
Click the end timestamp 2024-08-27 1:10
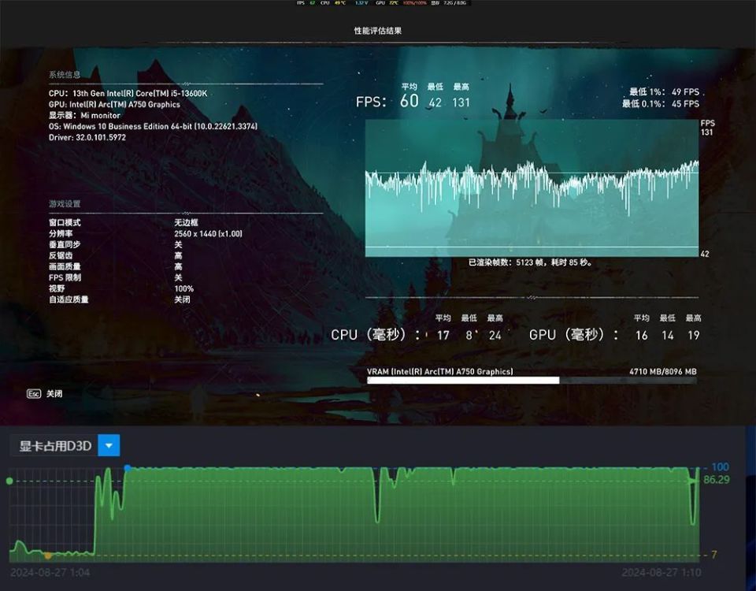(661, 573)
